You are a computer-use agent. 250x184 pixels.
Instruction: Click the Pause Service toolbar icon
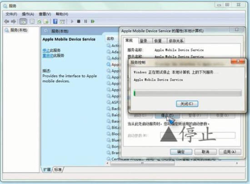tap(85, 21)
